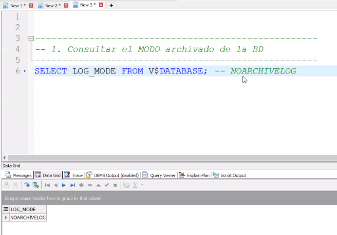Viewport: 337px width, 235px height.
Task: Add a new editor tab with plus button
Action: click(111, 5)
